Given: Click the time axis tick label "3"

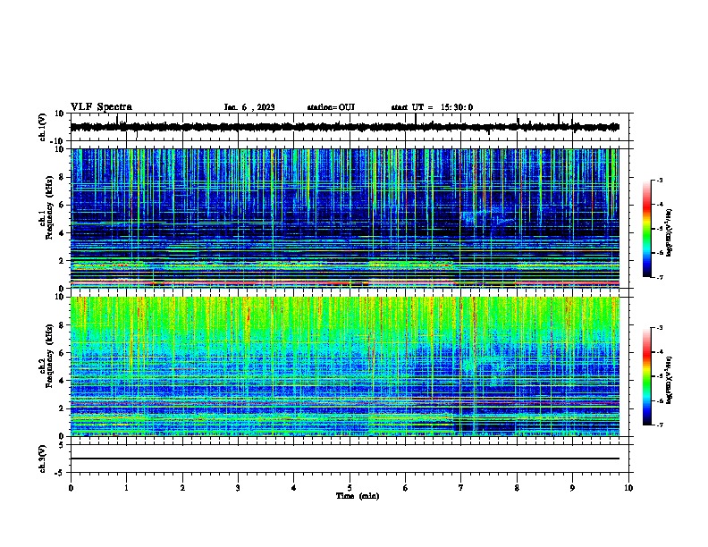Looking at the screenshot, I should tap(238, 488).
